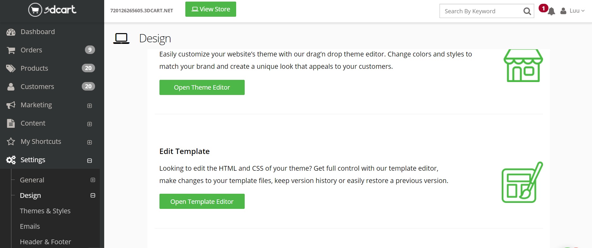Open the notifications bell icon
The height and width of the screenshot is (248, 592).
click(551, 12)
